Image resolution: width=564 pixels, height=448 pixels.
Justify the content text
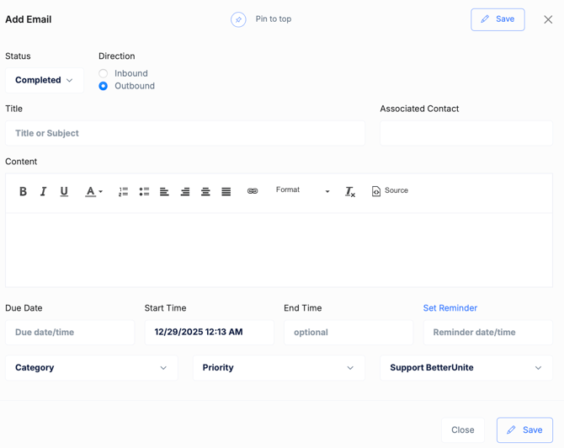226,191
